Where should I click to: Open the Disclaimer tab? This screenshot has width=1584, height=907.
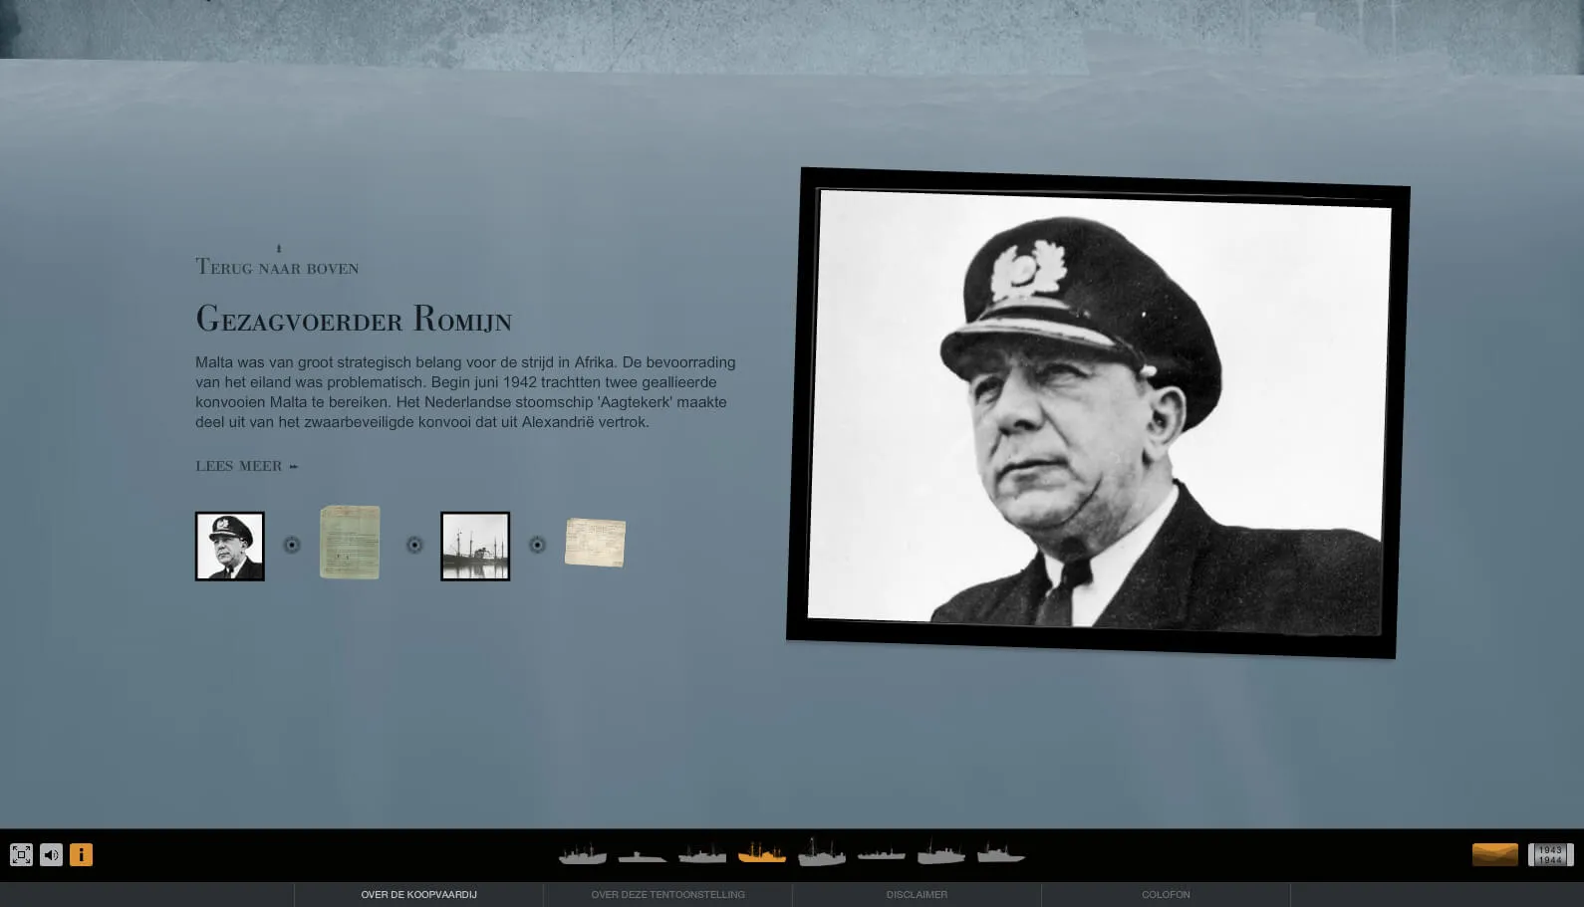click(x=917, y=895)
